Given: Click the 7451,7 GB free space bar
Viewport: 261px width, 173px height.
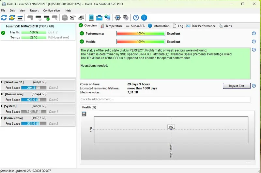Looking at the screenshot, I should point(34,112).
